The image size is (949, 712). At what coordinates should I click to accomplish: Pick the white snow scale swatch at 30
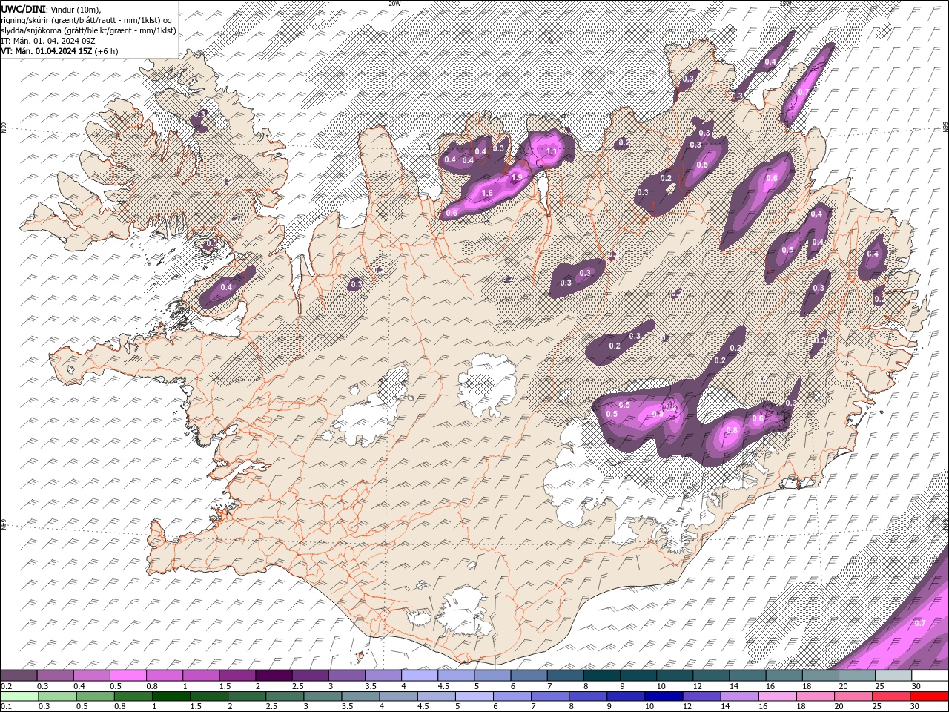click(x=930, y=676)
